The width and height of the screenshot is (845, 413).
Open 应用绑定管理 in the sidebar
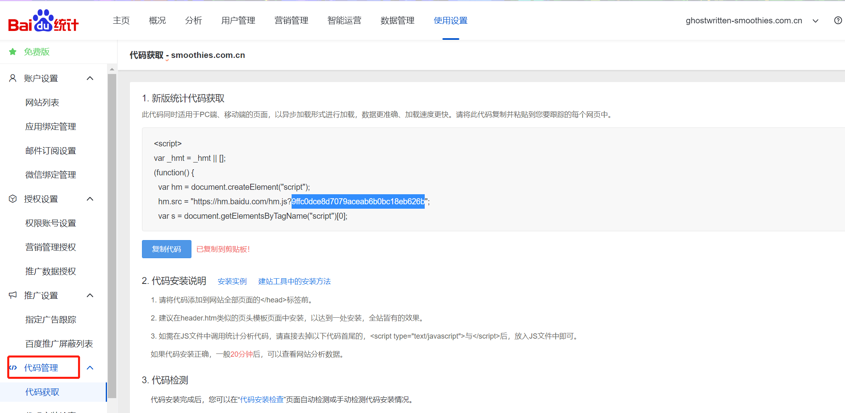click(51, 127)
